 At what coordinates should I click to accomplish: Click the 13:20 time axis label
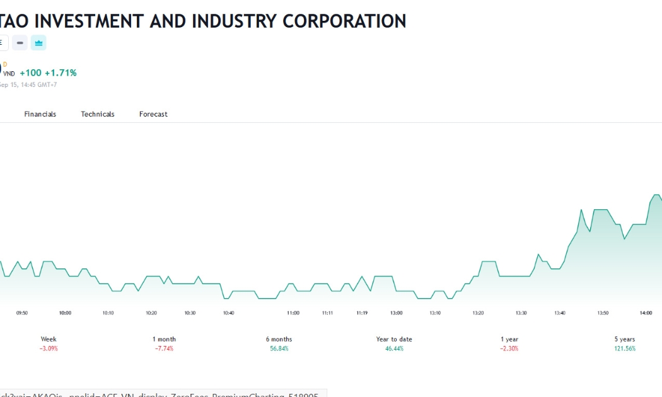coord(478,313)
